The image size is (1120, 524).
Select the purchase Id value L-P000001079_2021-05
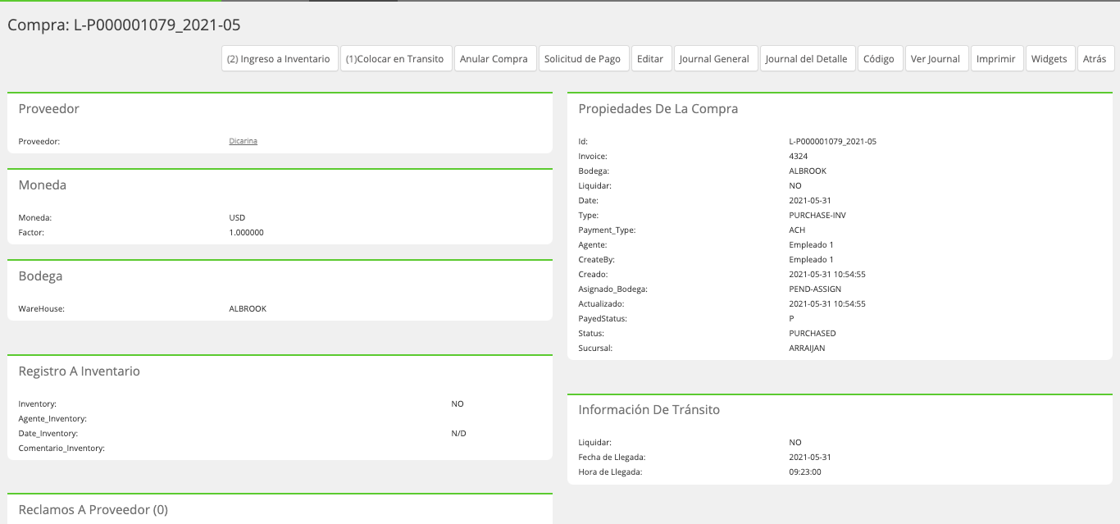pos(833,141)
